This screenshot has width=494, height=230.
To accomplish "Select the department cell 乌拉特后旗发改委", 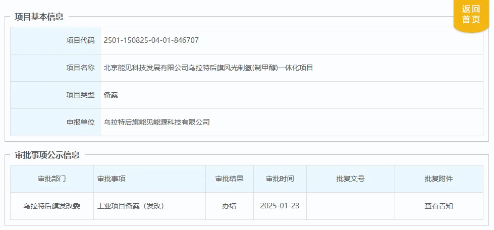I will (52, 206).
